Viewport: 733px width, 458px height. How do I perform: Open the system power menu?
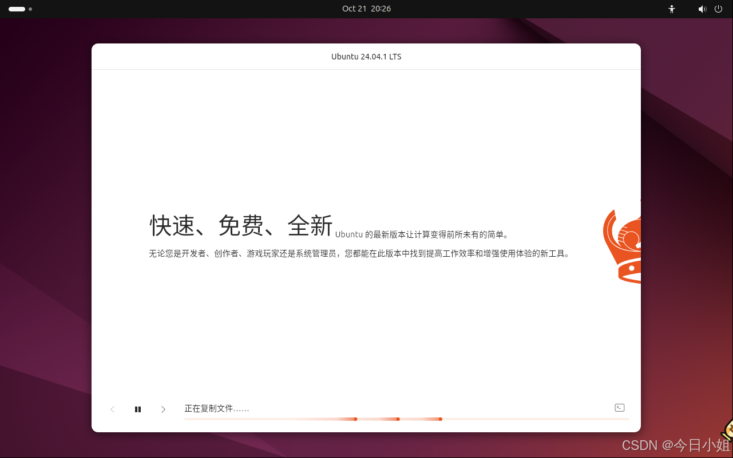click(x=718, y=9)
